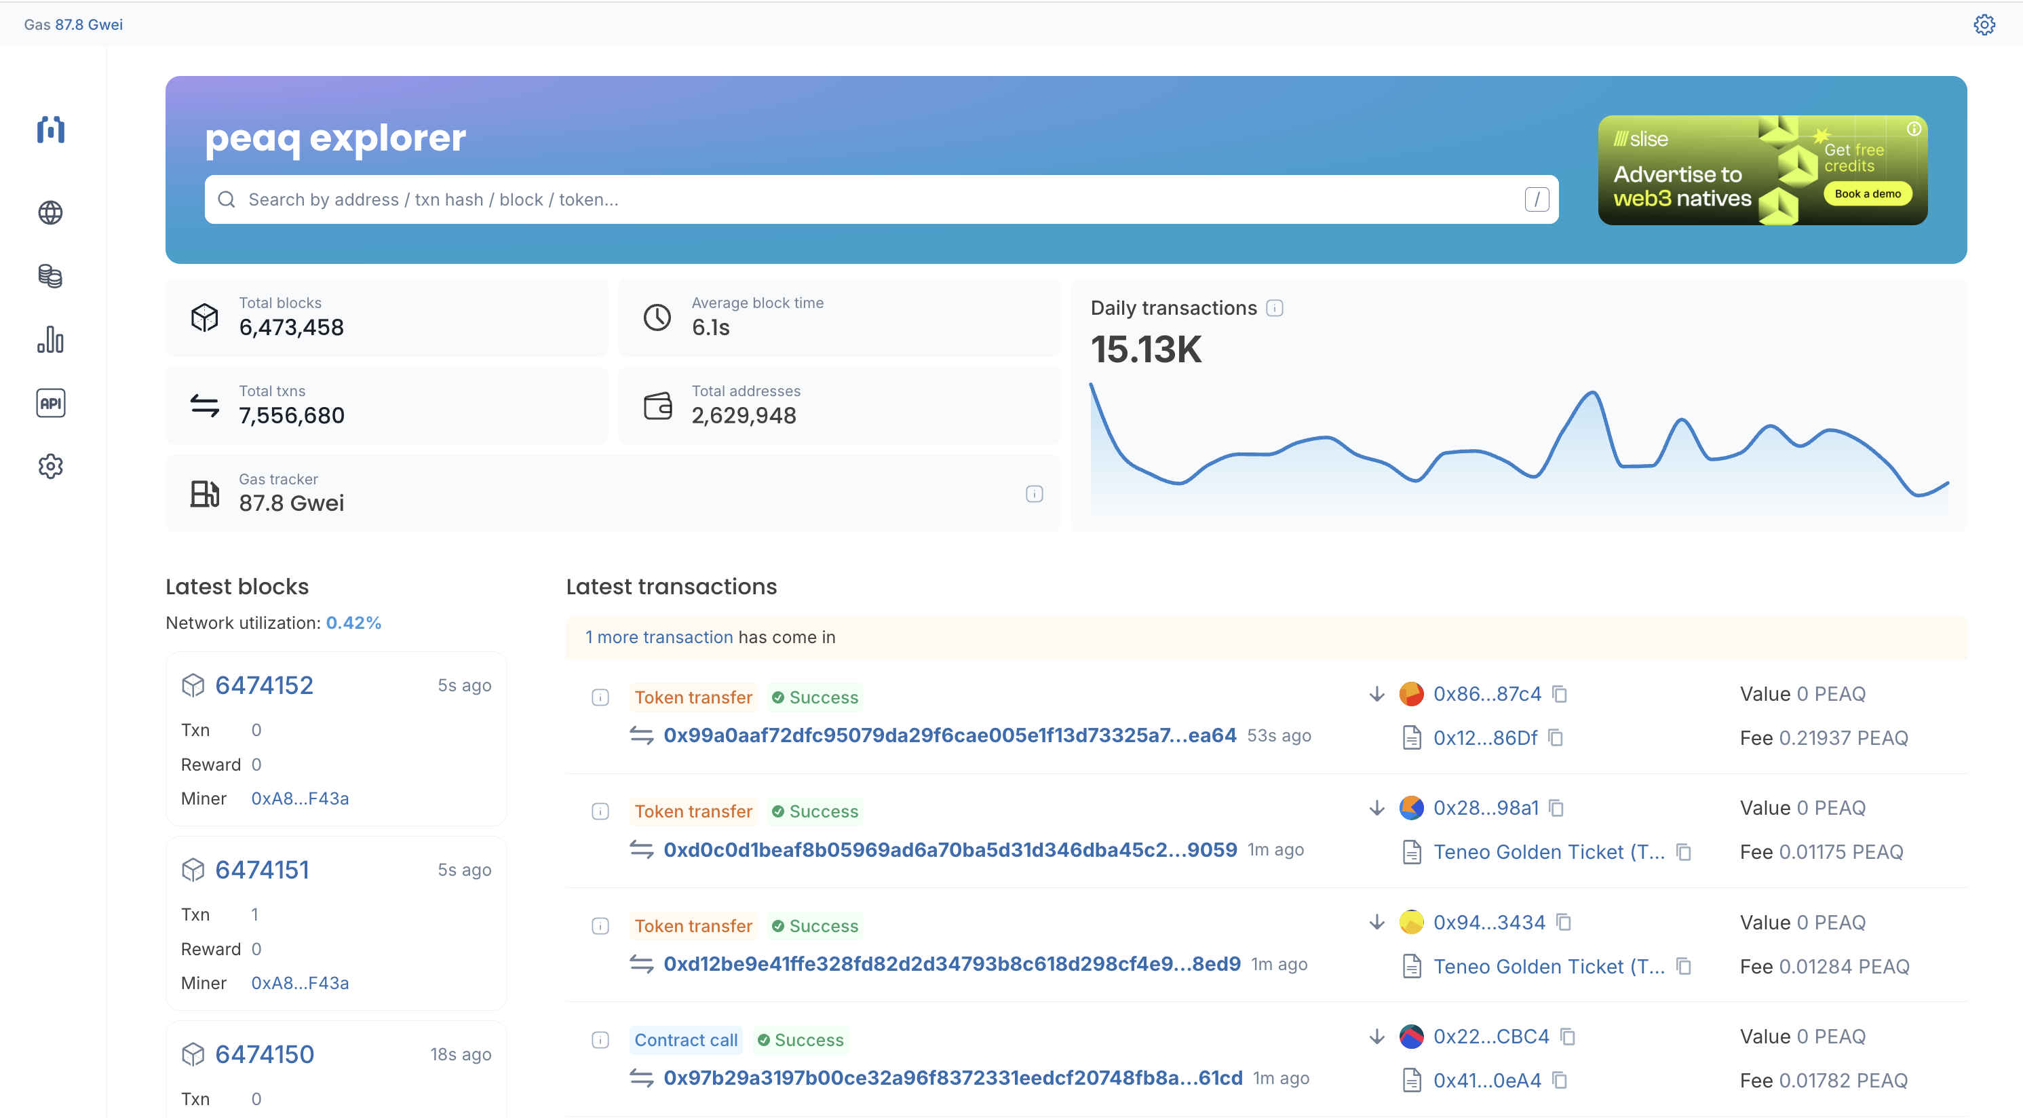Open the Charts & stats sidebar icon

pyautogui.click(x=50, y=339)
